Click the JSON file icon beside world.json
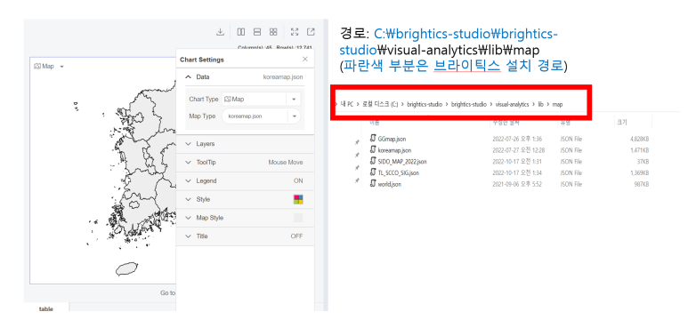Image resolution: width=688 pixels, height=328 pixels. (373, 184)
